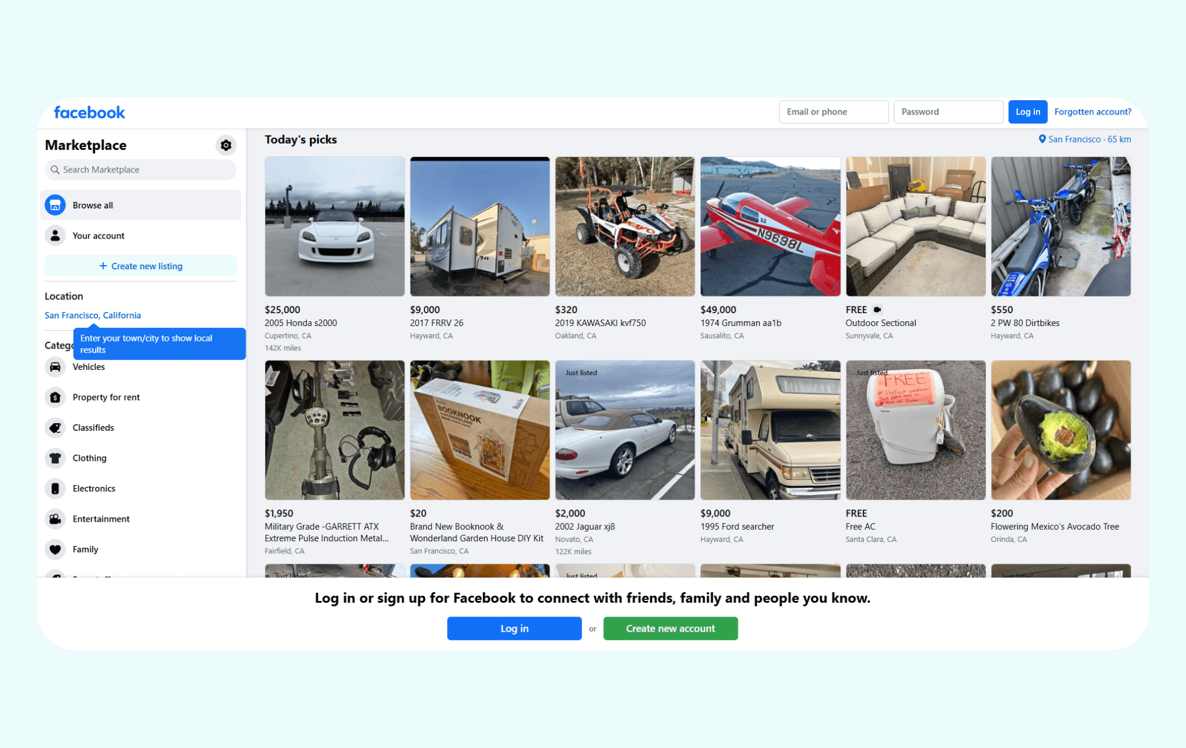Click the Email or phone field
The width and height of the screenshot is (1186, 748).
833,112
